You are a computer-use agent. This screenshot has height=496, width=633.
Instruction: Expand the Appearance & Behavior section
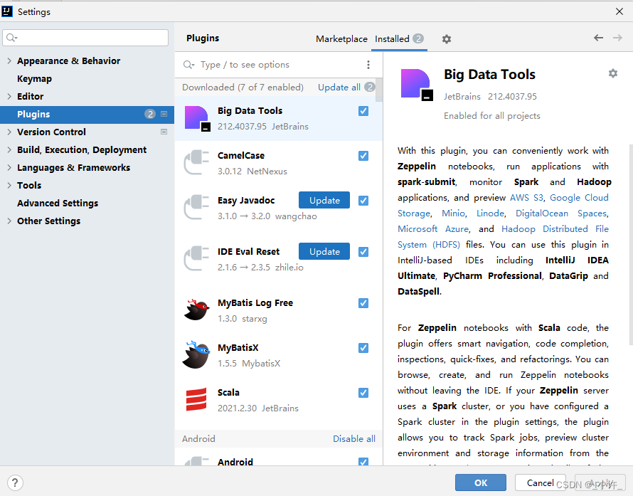coord(9,61)
